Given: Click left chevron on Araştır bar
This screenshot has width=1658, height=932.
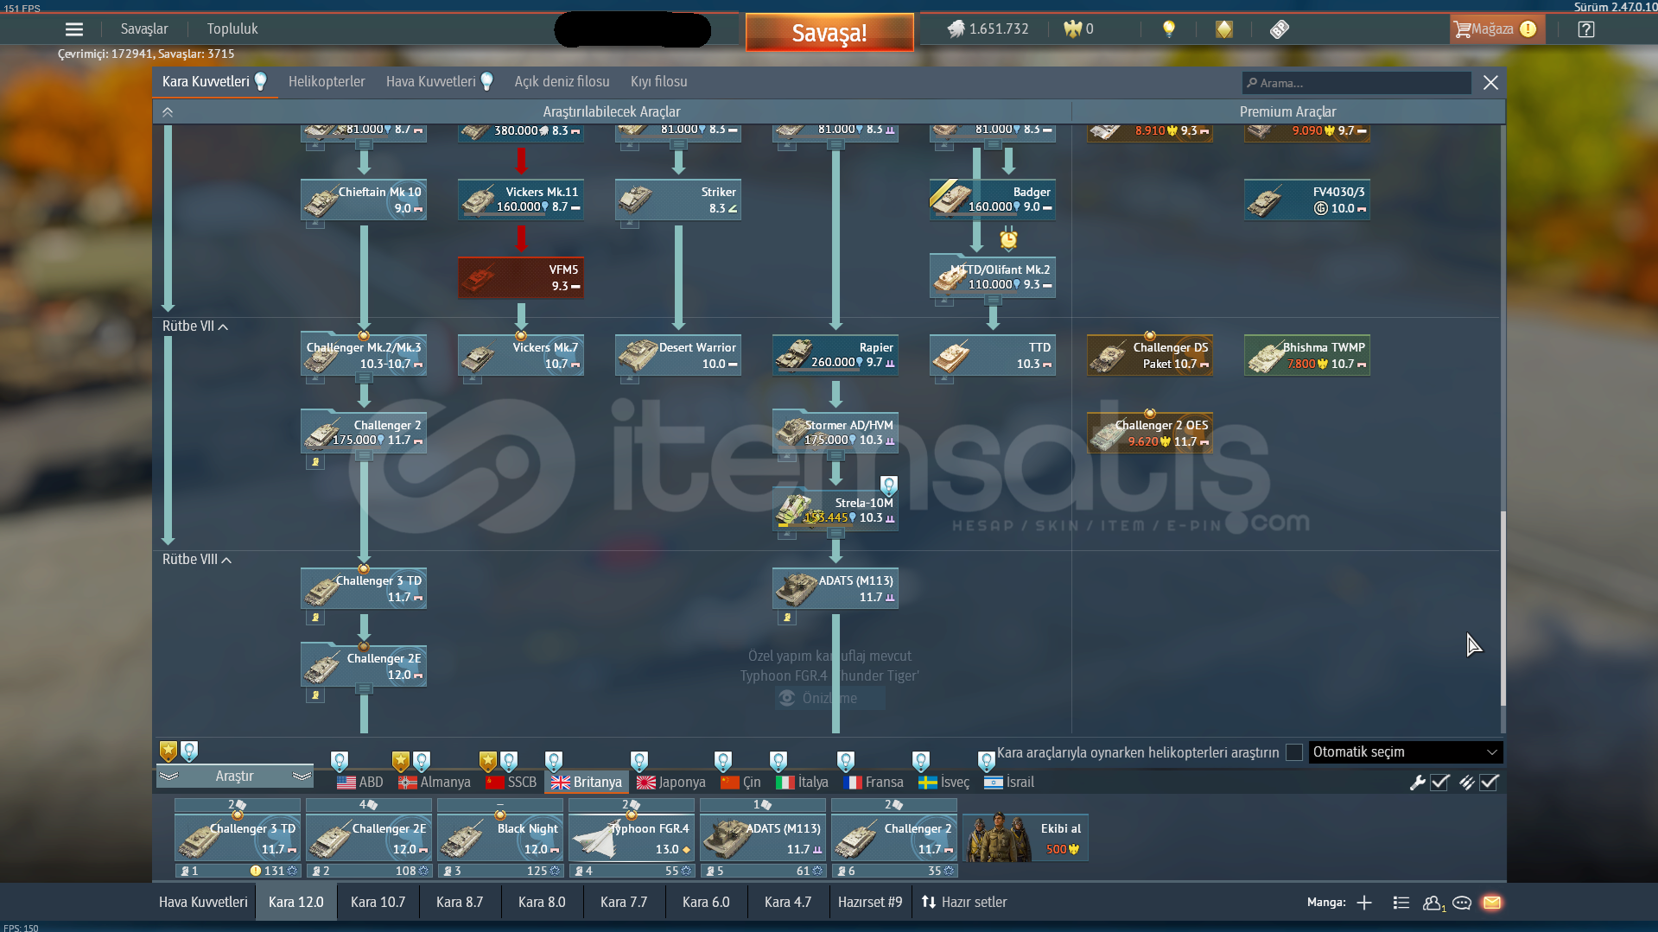Looking at the screenshot, I should tap(169, 776).
